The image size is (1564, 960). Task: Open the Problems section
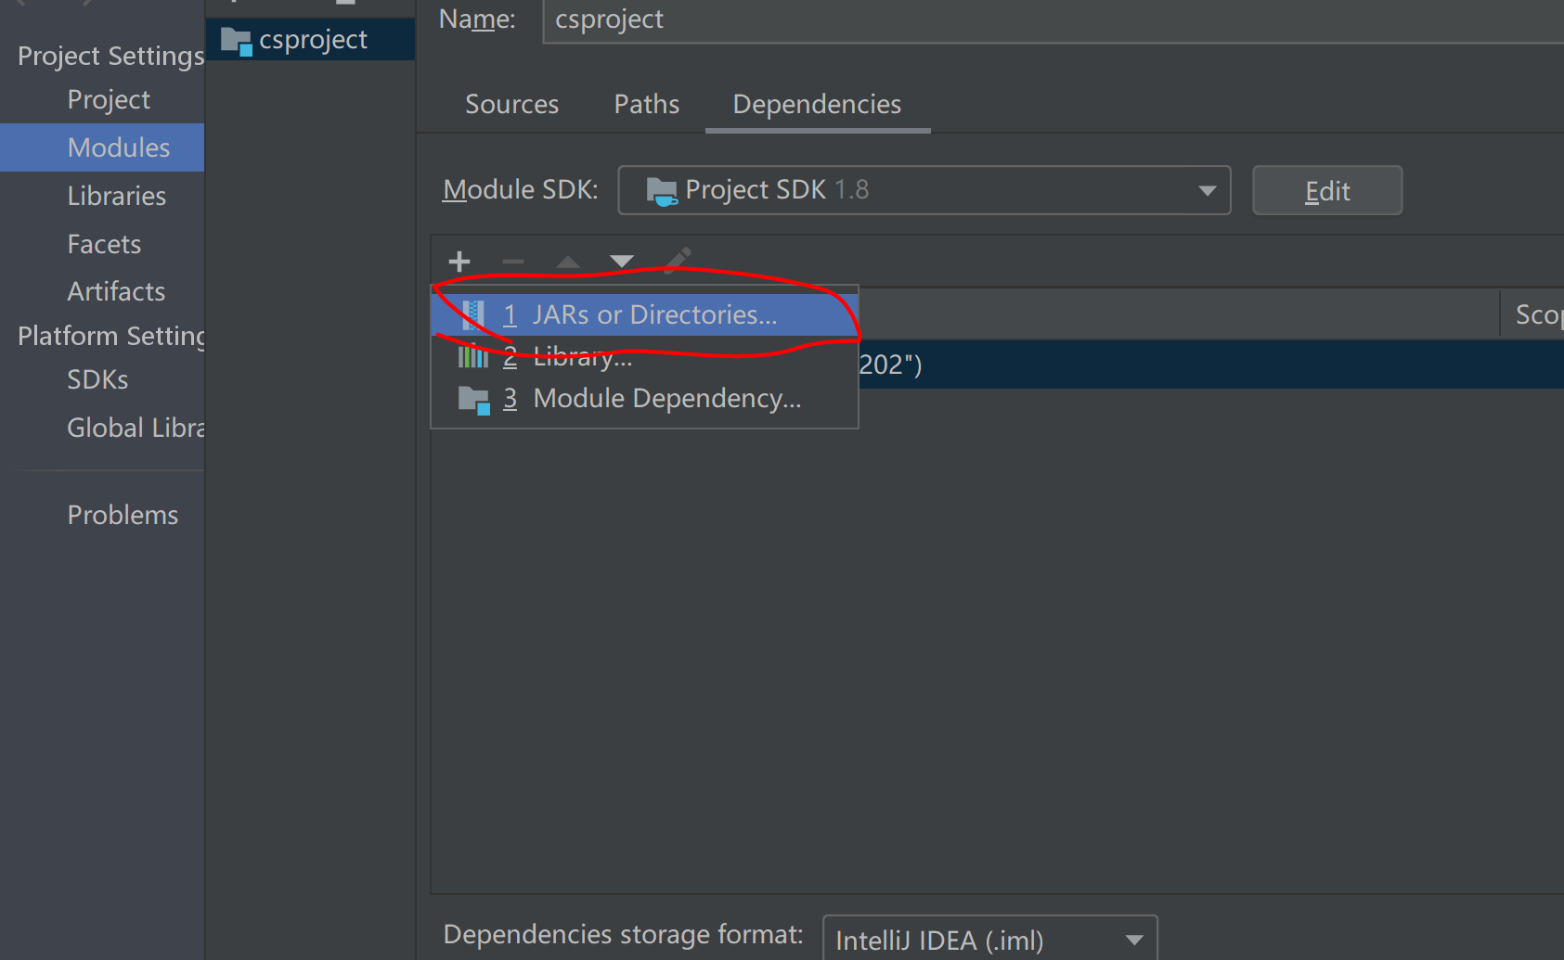pos(123,515)
